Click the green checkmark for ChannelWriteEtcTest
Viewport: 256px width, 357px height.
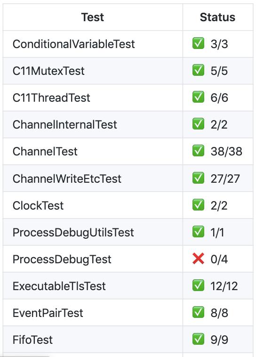pyautogui.click(x=198, y=178)
